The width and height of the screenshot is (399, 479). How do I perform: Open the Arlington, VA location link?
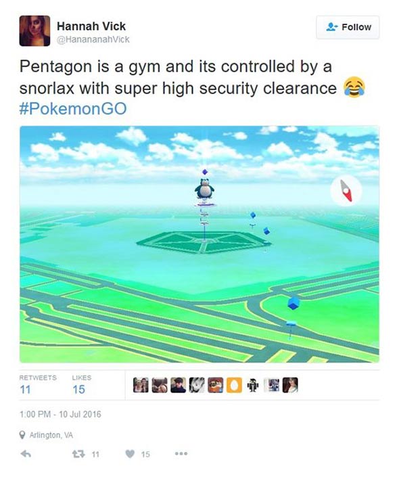click(x=51, y=435)
